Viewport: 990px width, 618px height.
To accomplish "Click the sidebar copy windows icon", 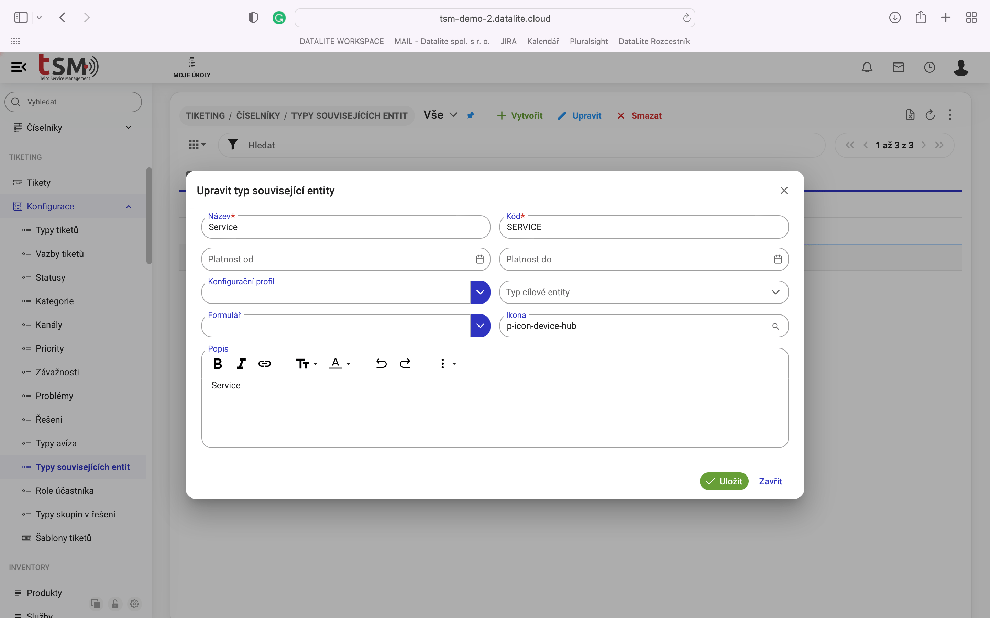I will 96,604.
